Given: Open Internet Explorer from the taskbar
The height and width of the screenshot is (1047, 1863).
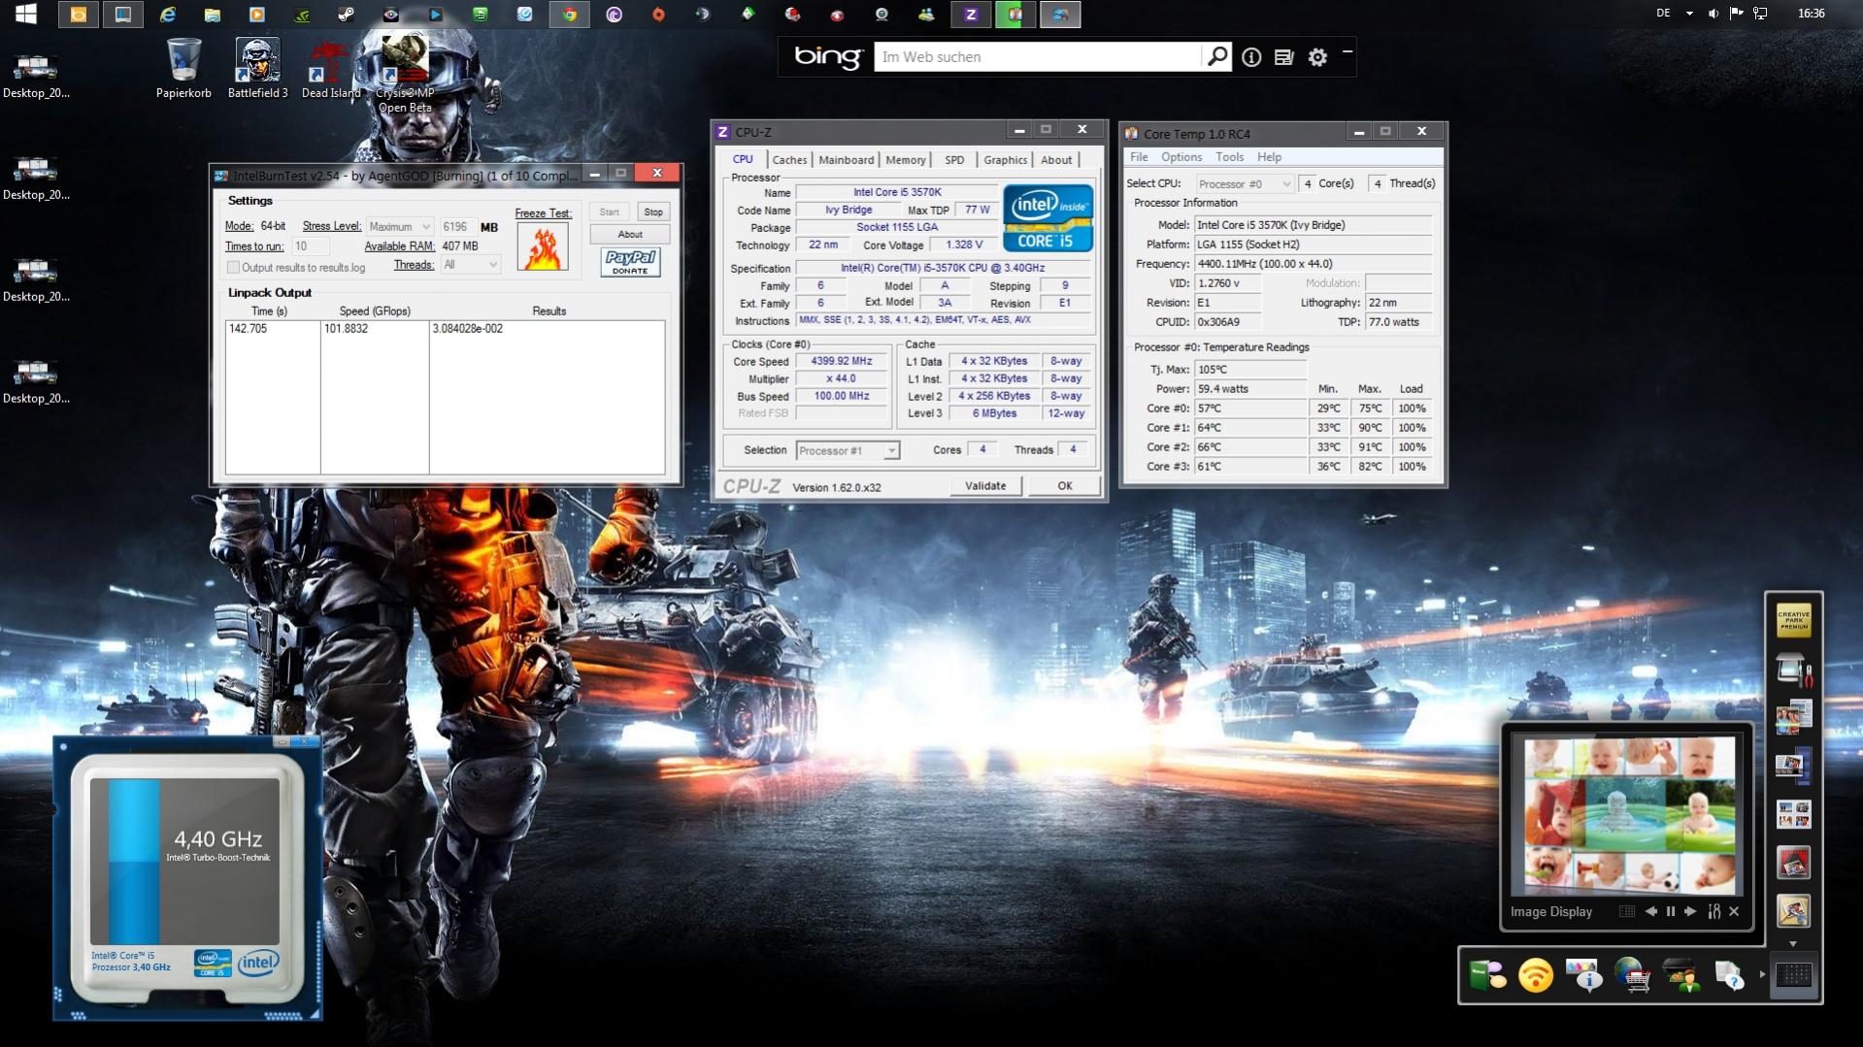Looking at the screenshot, I should 168,15.
